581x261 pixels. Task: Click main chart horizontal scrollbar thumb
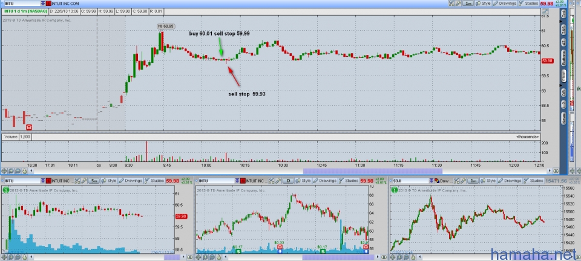click(373, 171)
